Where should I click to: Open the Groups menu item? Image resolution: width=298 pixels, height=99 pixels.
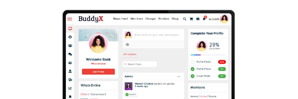pyautogui.click(x=151, y=19)
